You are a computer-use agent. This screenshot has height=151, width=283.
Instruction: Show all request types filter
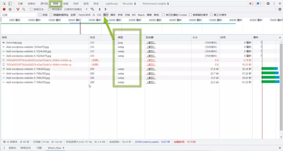pos(73,15)
